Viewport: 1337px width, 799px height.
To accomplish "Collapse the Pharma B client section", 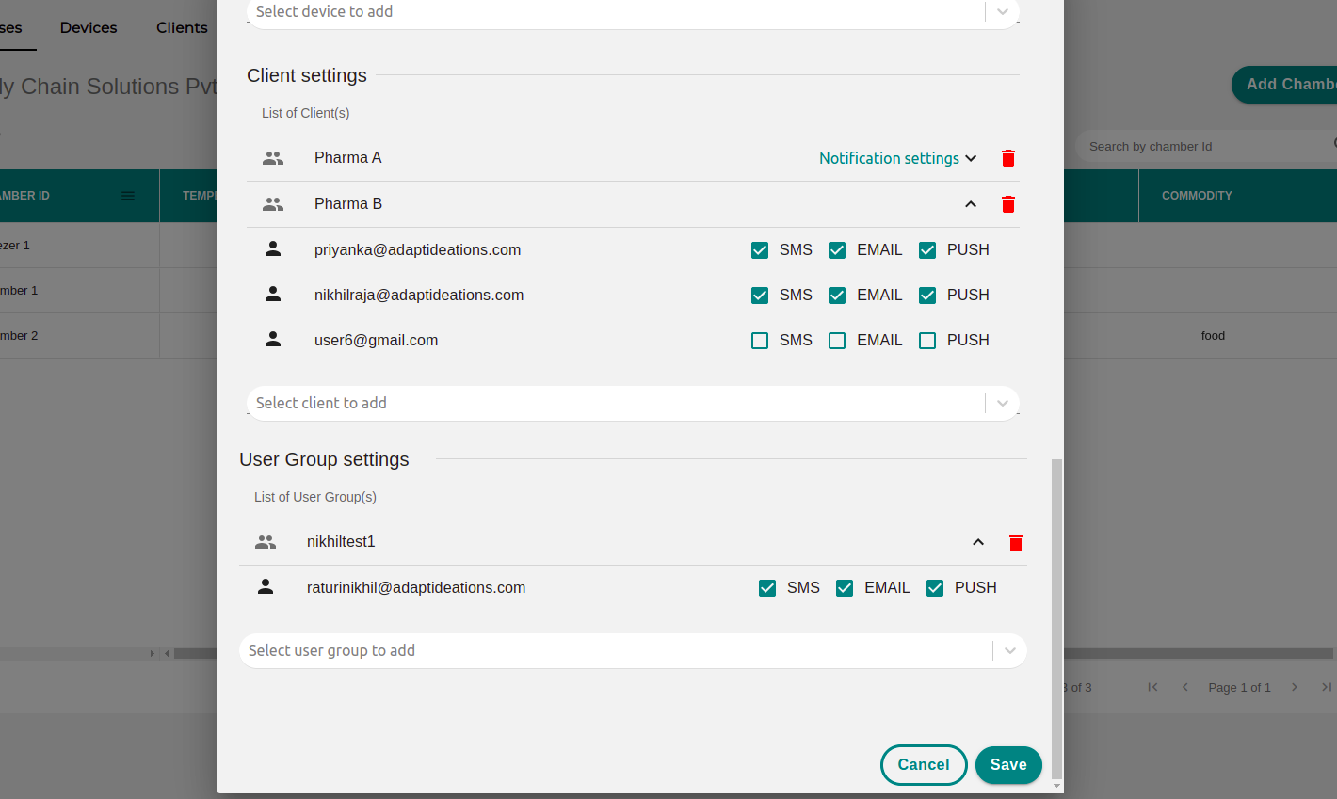I will (x=971, y=204).
